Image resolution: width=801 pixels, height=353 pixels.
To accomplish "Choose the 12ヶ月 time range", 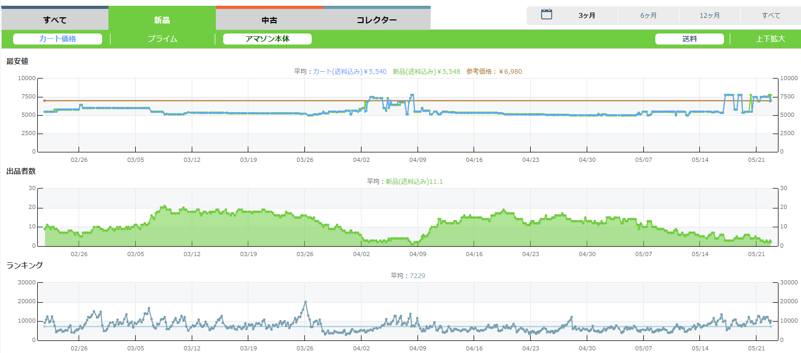I will [x=710, y=16].
